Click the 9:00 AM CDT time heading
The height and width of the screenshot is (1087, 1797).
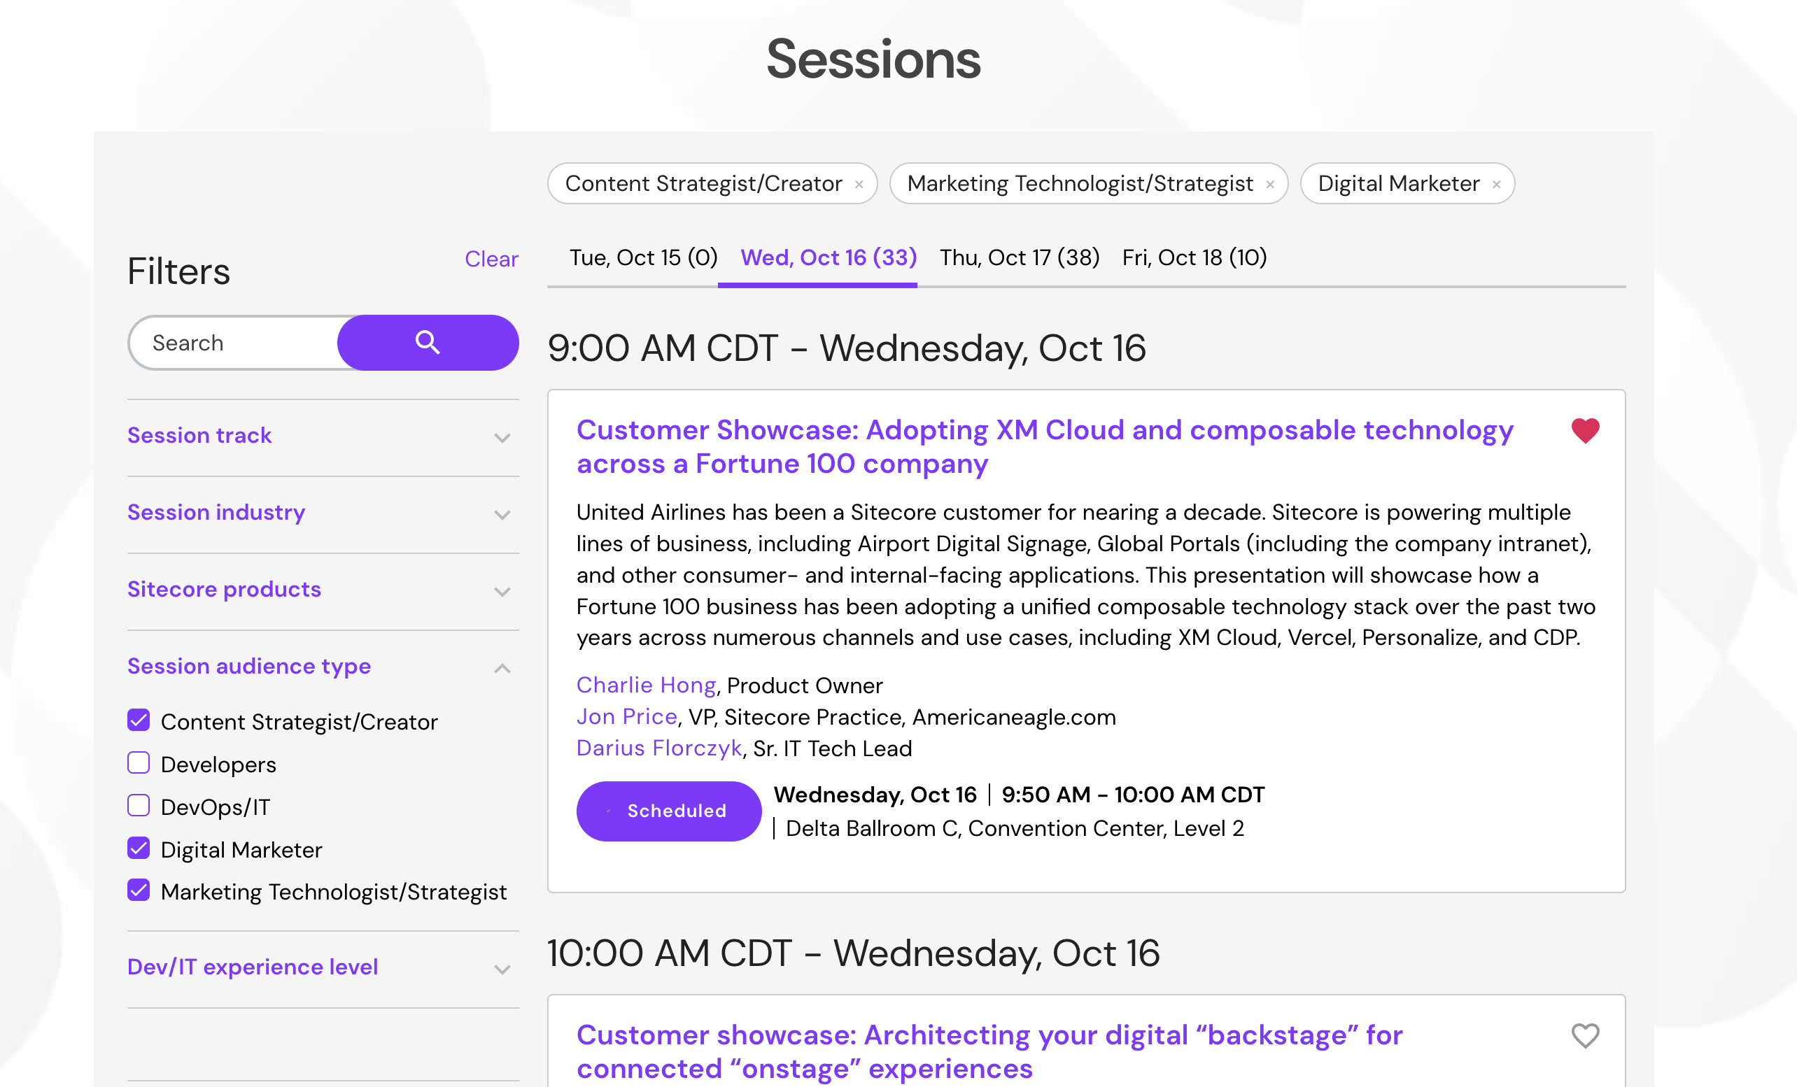tap(846, 348)
